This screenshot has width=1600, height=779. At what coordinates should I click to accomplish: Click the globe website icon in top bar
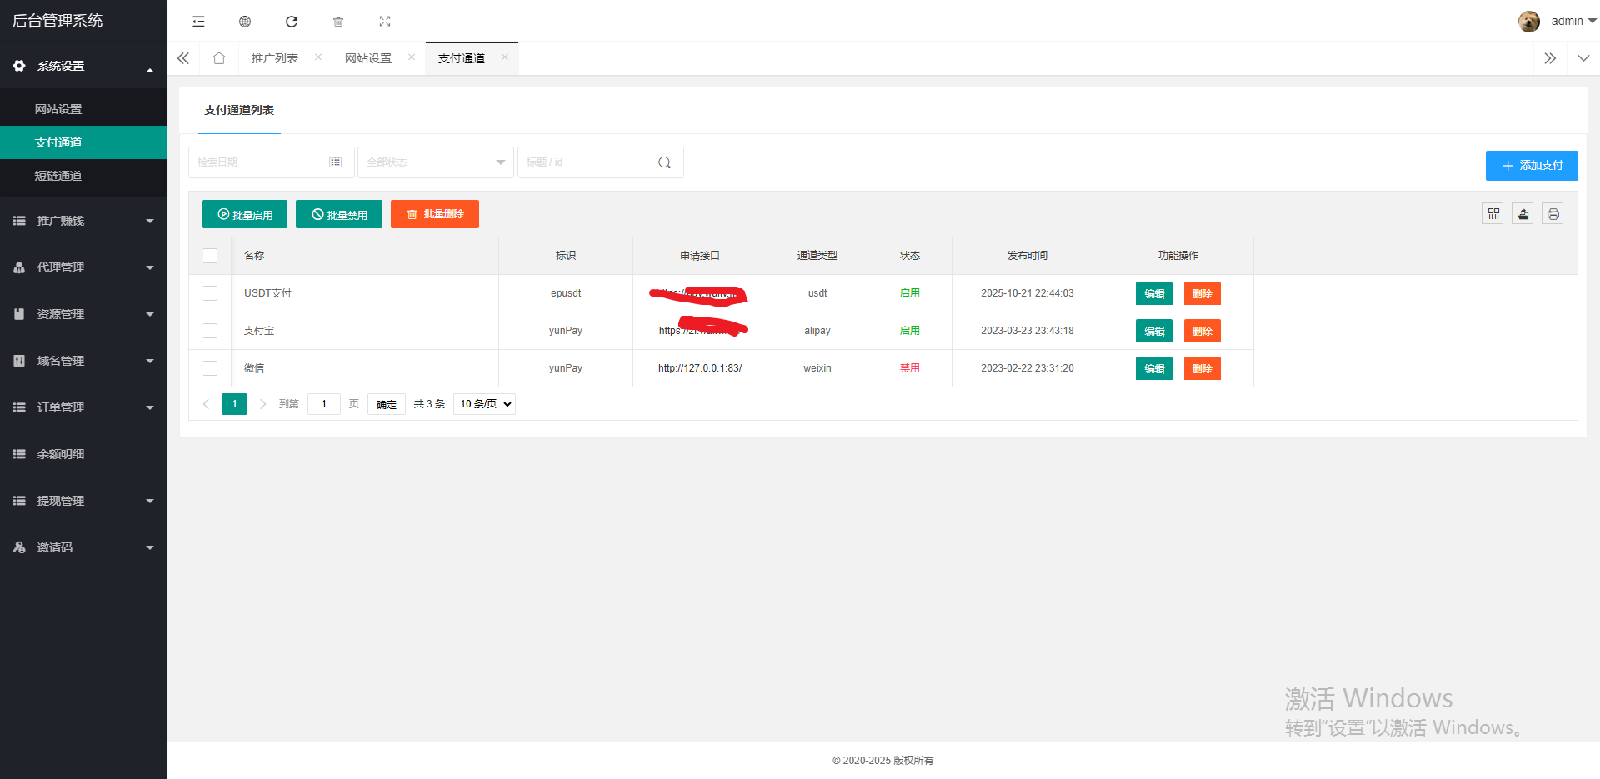tap(245, 22)
